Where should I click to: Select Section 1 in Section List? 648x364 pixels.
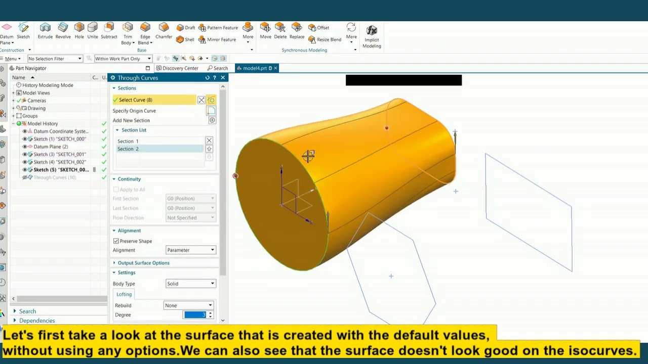tap(159, 141)
